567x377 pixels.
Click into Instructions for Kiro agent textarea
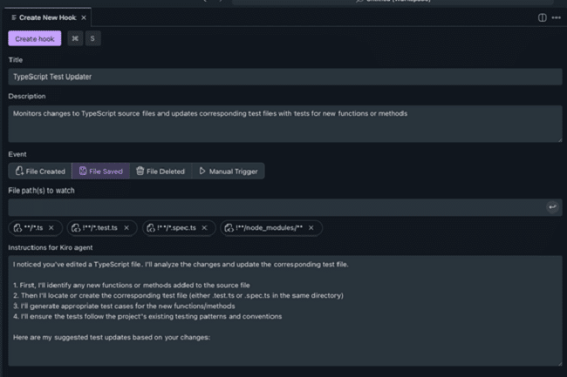(x=285, y=311)
